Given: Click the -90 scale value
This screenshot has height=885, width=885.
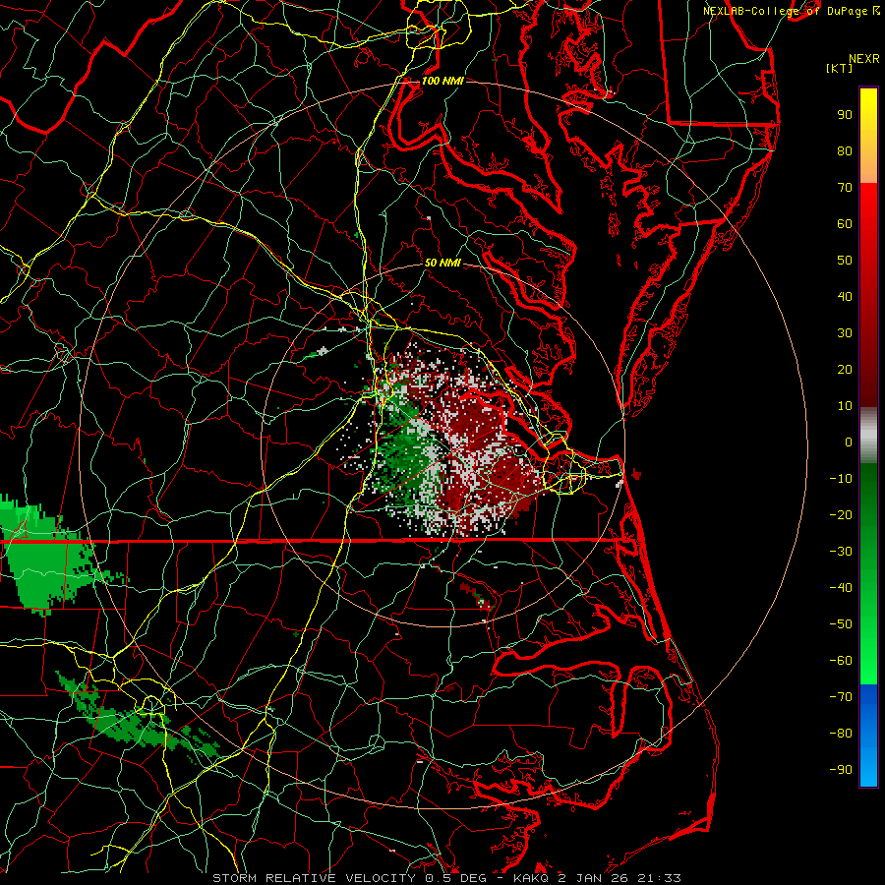Looking at the screenshot, I should coord(841,770).
